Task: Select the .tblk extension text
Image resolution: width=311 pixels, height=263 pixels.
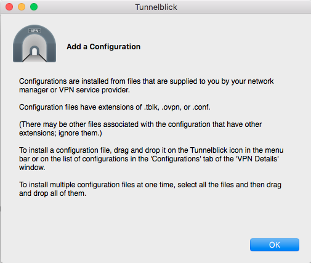Action: (x=151, y=107)
